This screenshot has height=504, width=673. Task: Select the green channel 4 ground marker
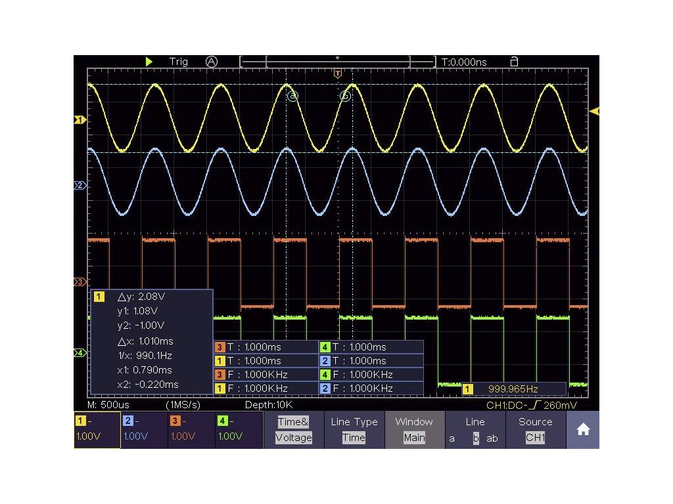tap(80, 353)
